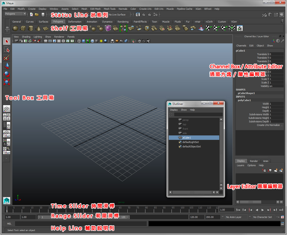This screenshot has width=287, height=235.
Task: Open Show menu in Outliner window
Action: (x=184, y=110)
